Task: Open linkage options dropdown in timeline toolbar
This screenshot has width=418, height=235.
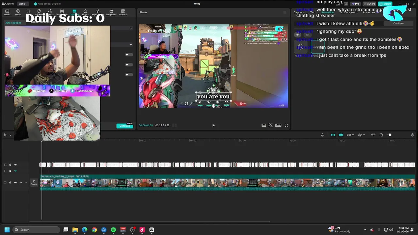Action: [353, 135]
